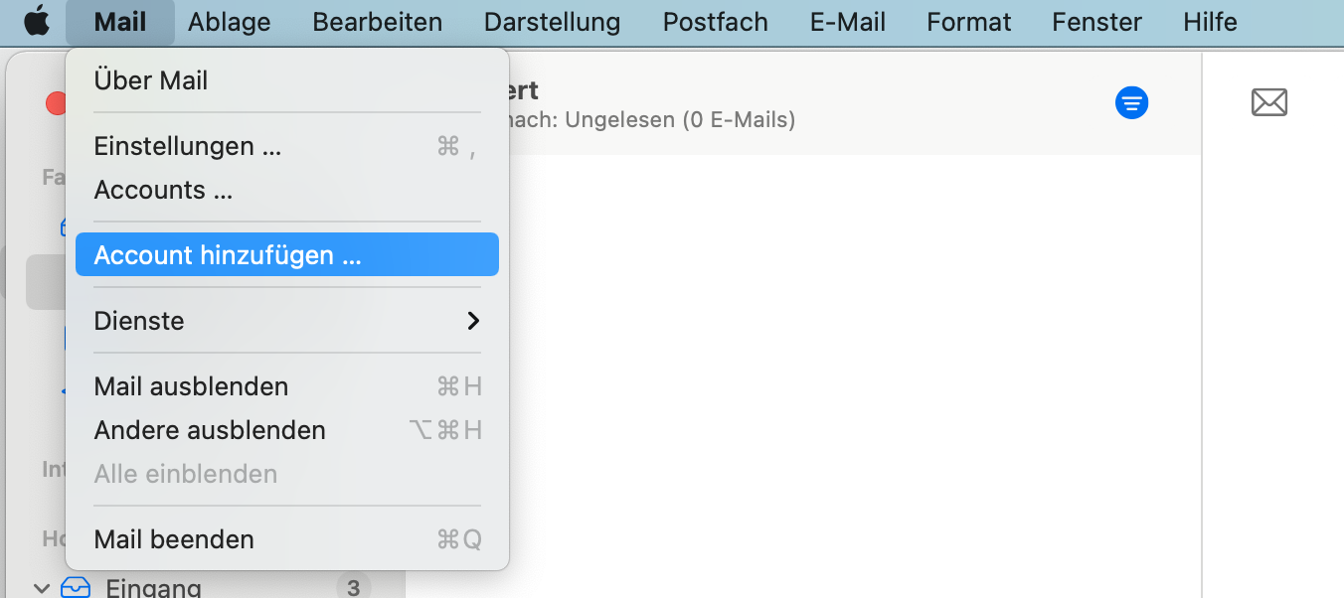Click the Eingang unread badge showing 3
The width and height of the screenshot is (1344, 598).
tap(353, 587)
